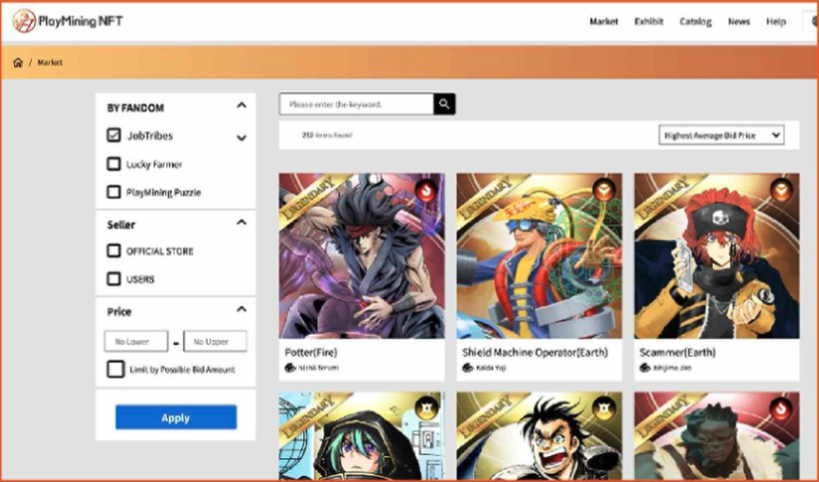Click the blue Apply button
Viewport: 819px width, 482px height.
(x=176, y=418)
